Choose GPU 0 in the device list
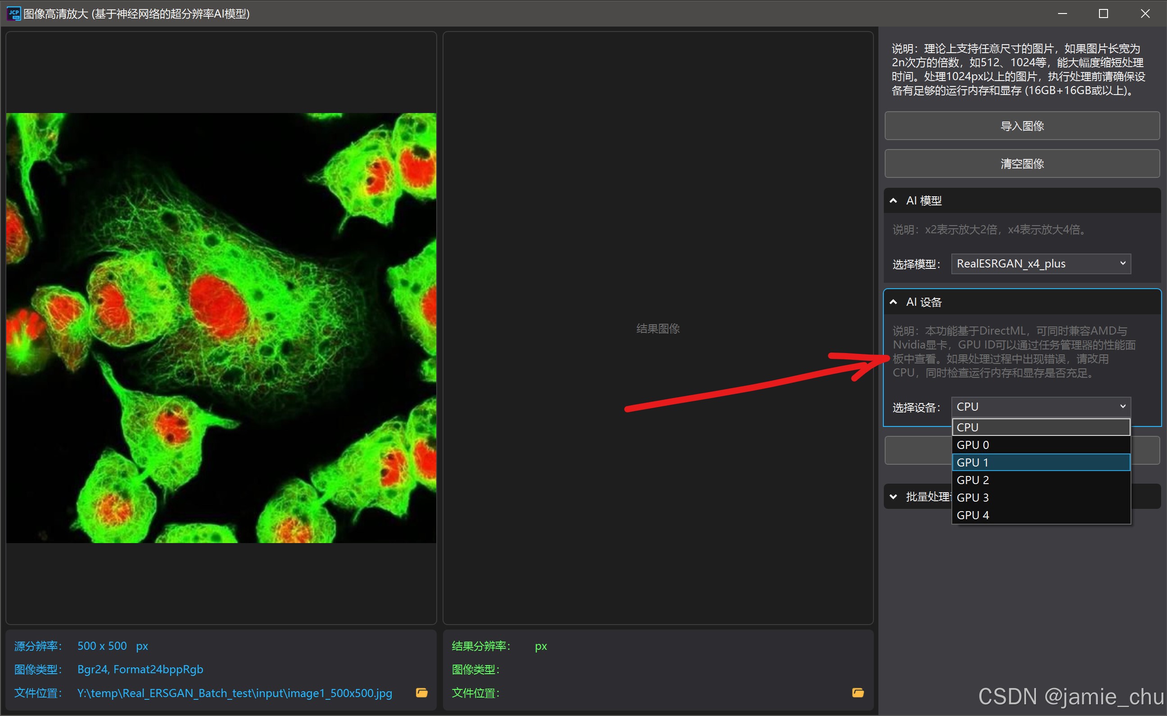 pyautogui.click(x=1040, y=444)
